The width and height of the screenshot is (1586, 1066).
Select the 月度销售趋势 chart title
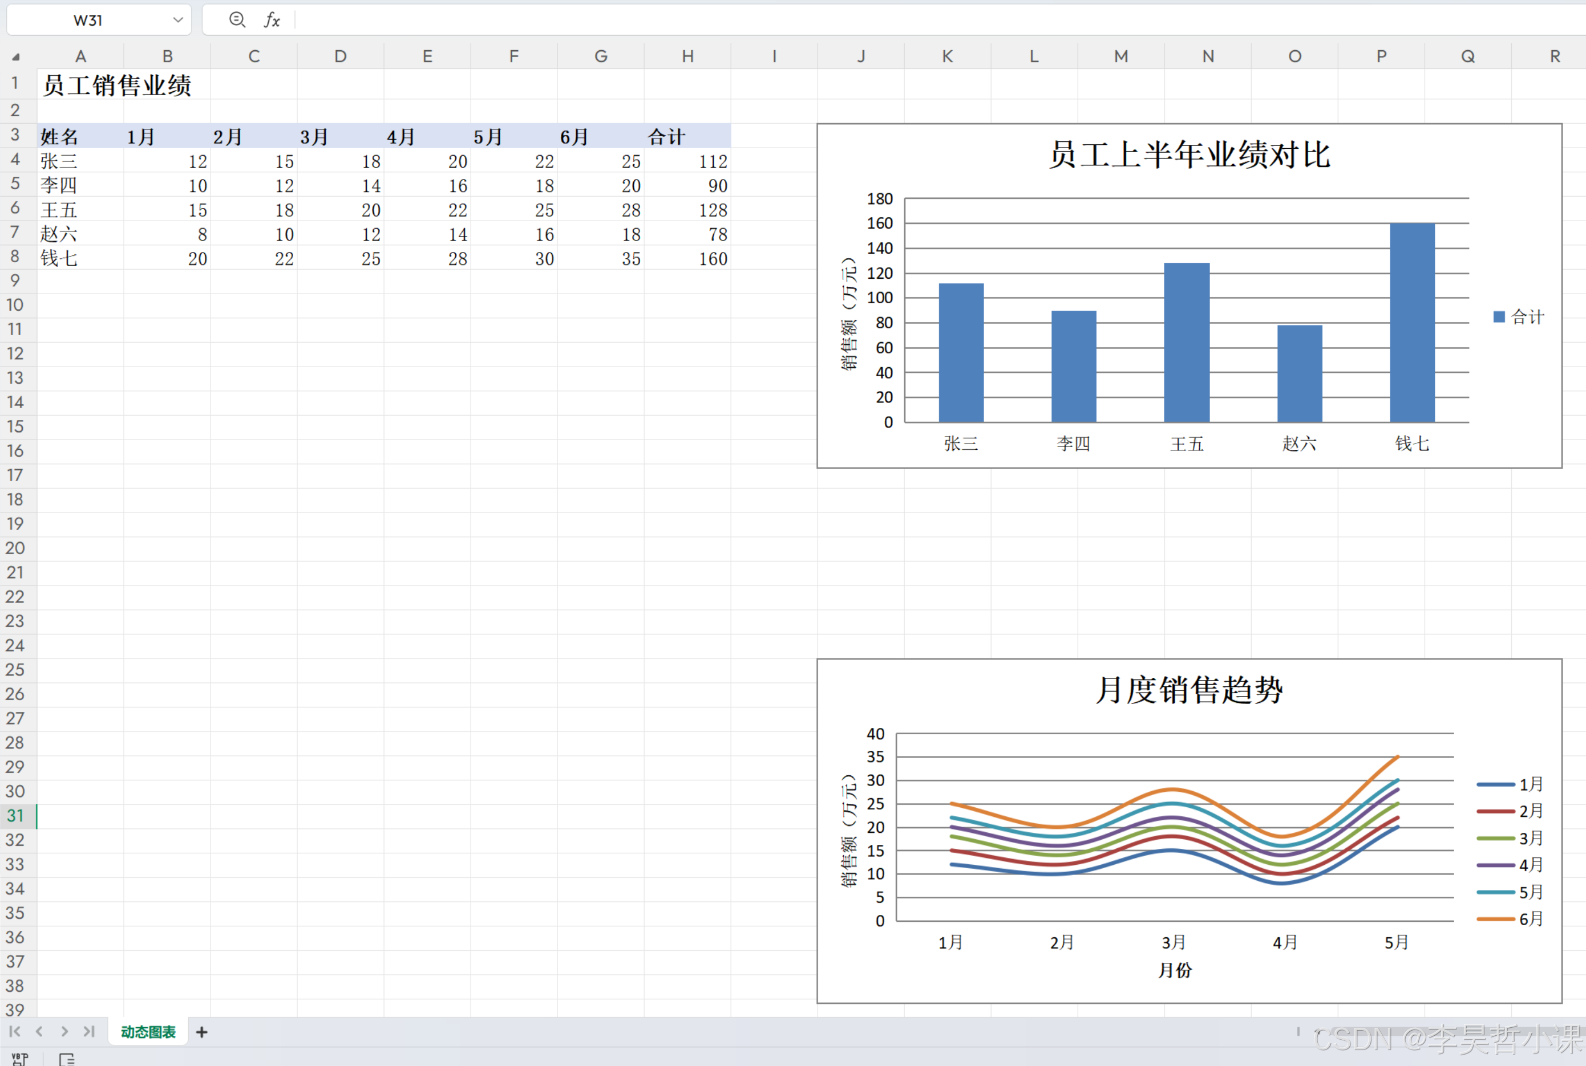pos(1189,690)
